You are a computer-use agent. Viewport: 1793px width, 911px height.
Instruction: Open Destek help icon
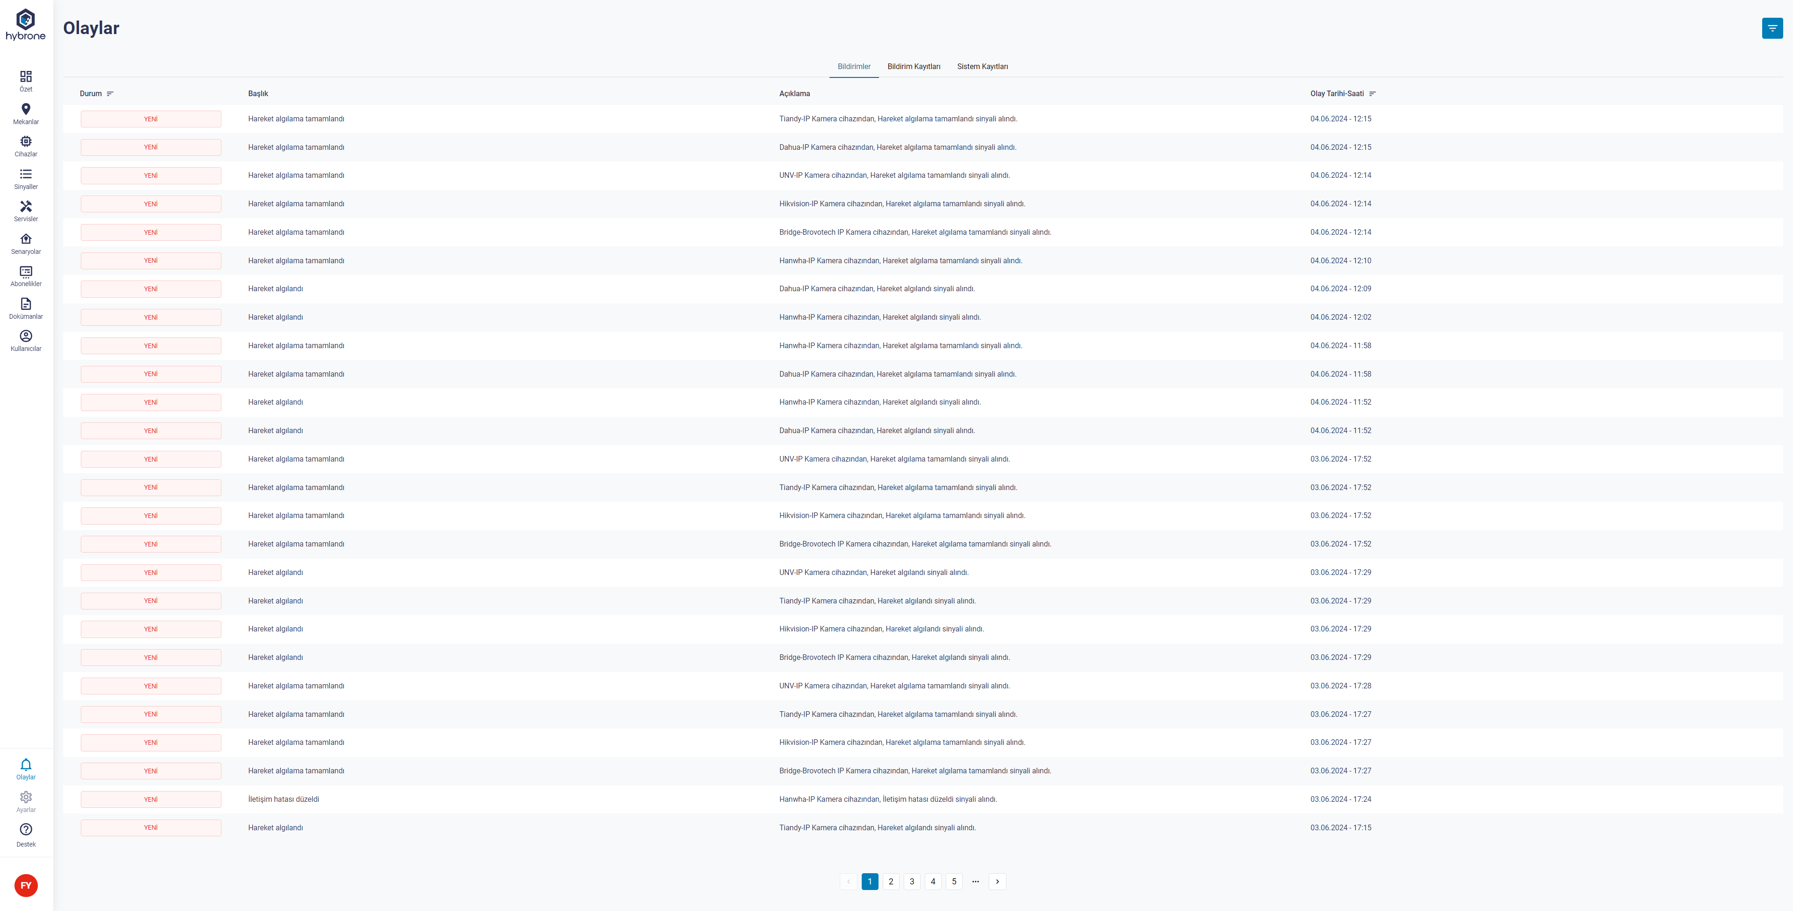tap(26, 830)
